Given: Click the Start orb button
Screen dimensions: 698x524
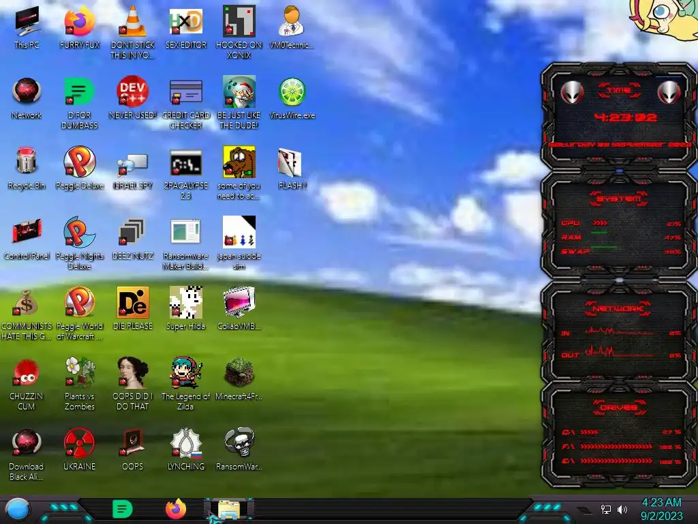Looking at the screenshot, I should click(x=17, y=510).
